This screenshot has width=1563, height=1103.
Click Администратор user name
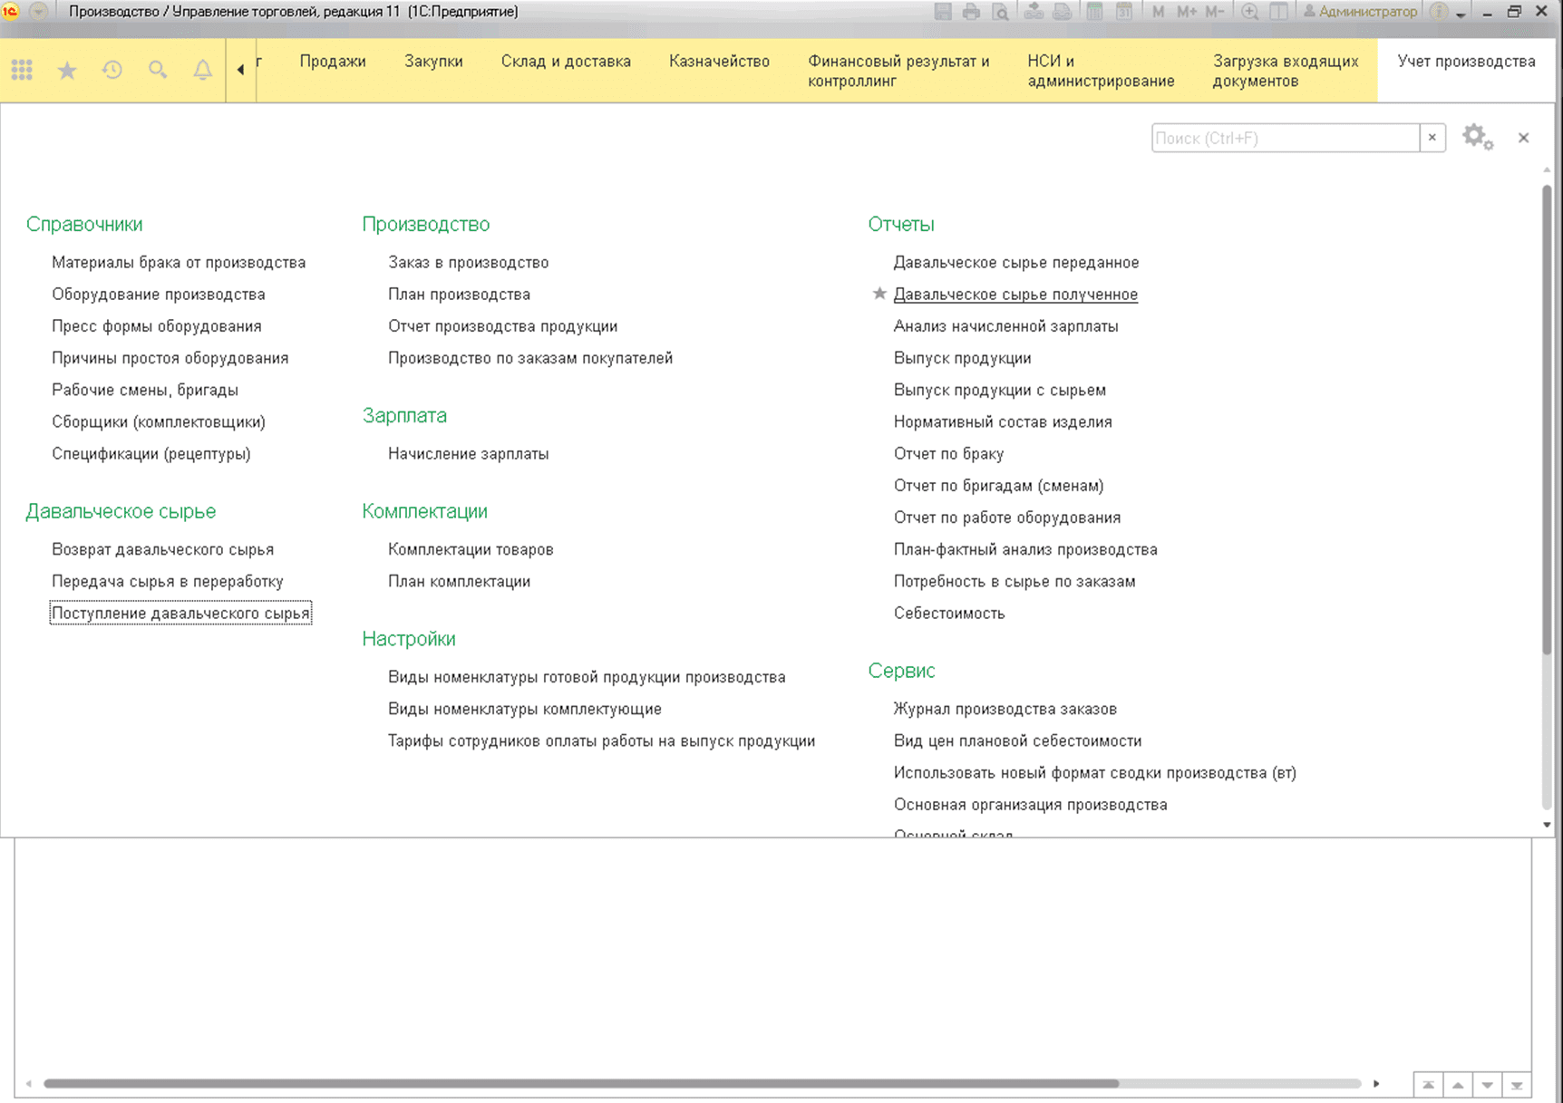[x=1360, y=12]
